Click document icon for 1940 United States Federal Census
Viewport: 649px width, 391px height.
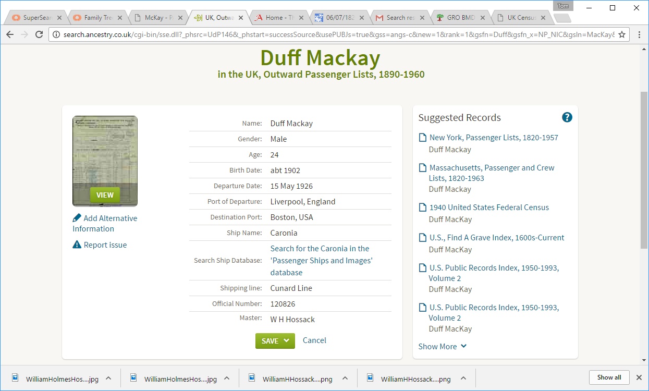pyautogui.click(x=423, y=207)
